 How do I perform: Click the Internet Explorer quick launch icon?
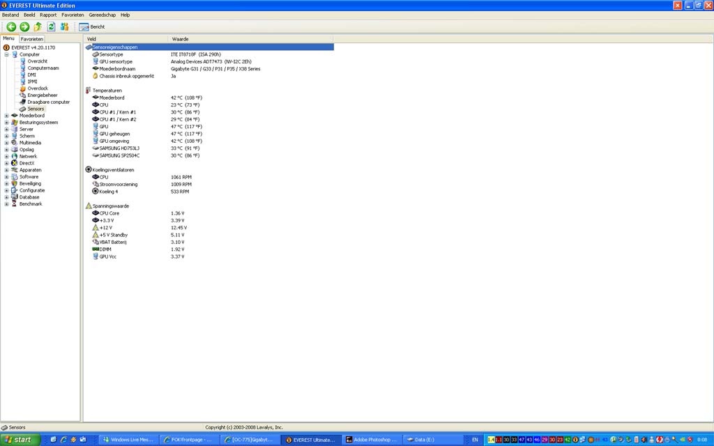pos(63,440)
